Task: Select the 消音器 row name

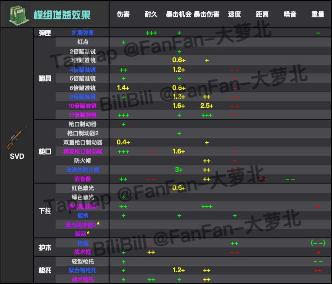Action: coord(83,179)
